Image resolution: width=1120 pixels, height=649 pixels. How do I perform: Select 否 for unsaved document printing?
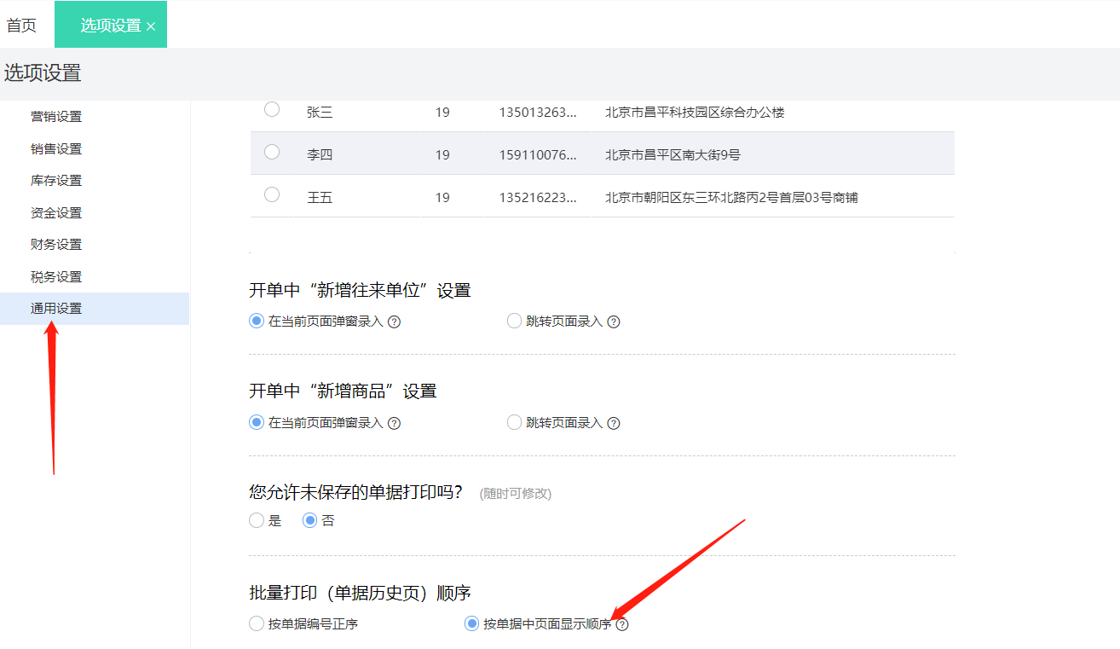(x=309, y=519)
